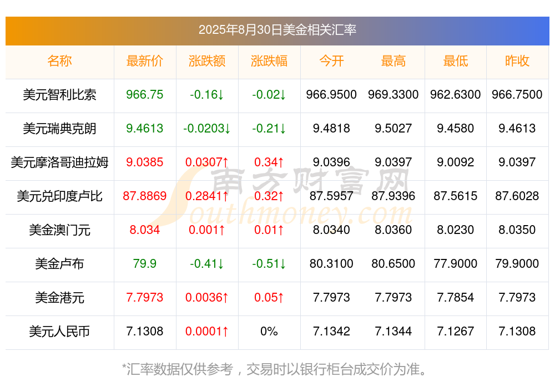Click change amount 0.0307↑
The image size is (555, 387).
pyautogui.click(x=206, y=162)
